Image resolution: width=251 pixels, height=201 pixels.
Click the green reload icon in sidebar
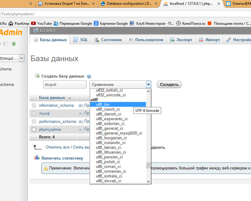(14, 44)
